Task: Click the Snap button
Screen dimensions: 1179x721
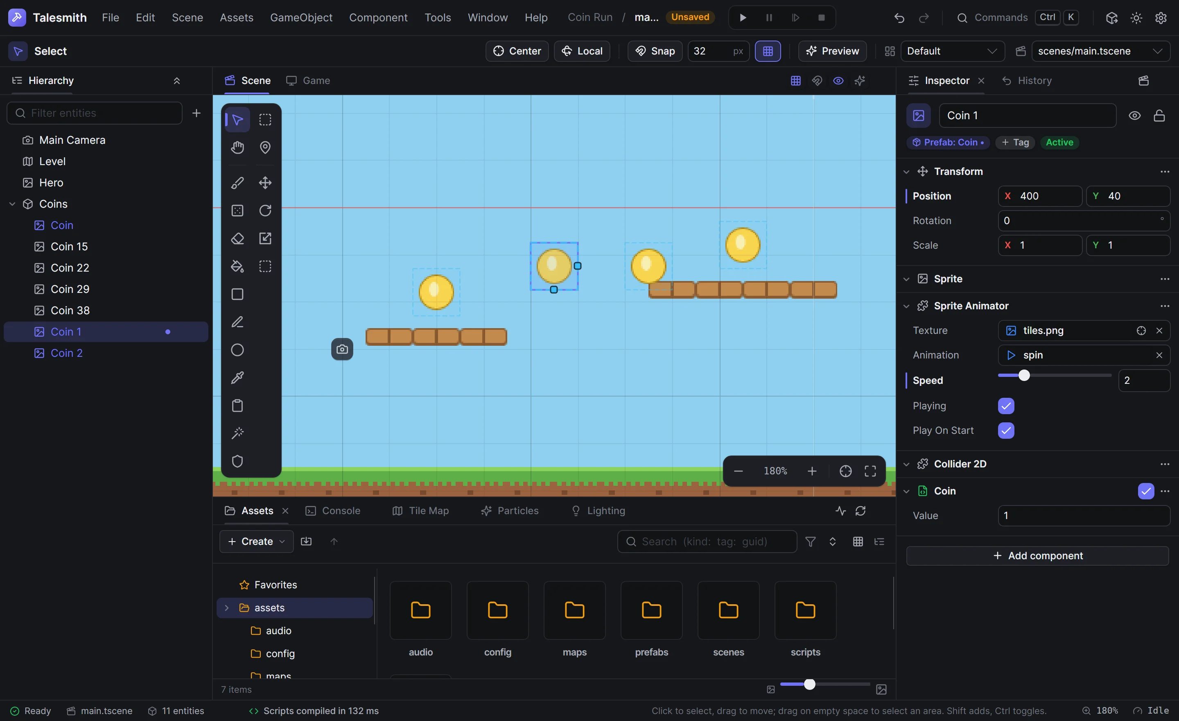Action: (x=655, y=51)
